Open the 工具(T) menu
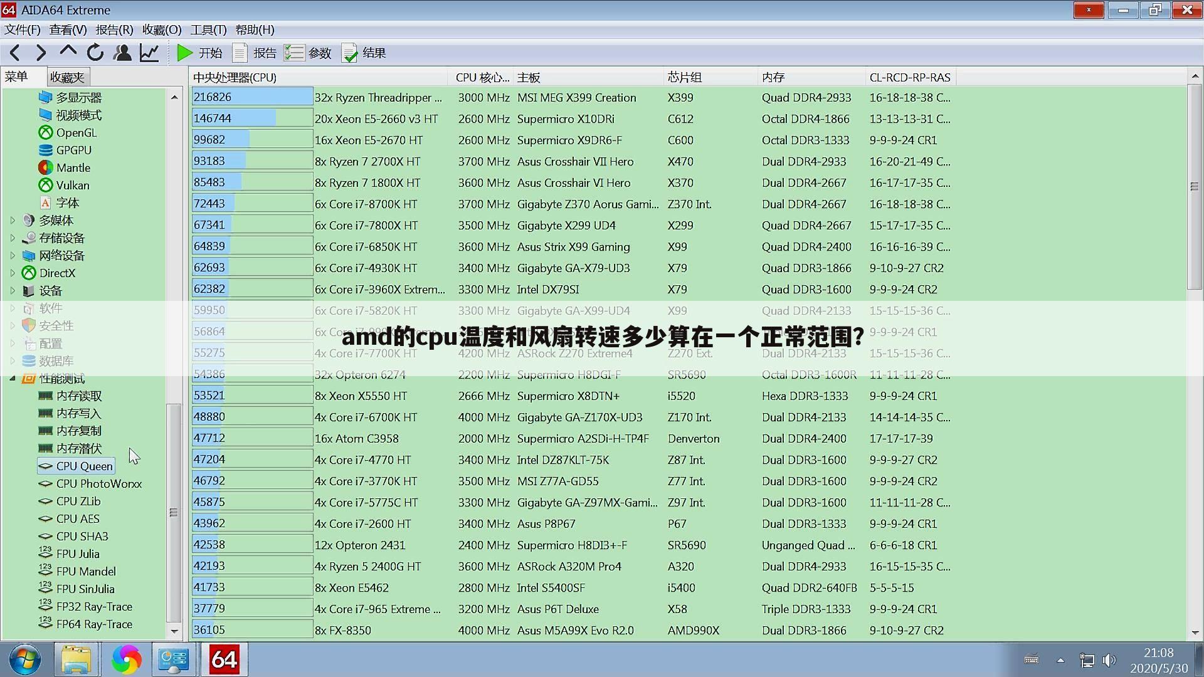This screenshot has width=1204, height=677. (209, 29)
